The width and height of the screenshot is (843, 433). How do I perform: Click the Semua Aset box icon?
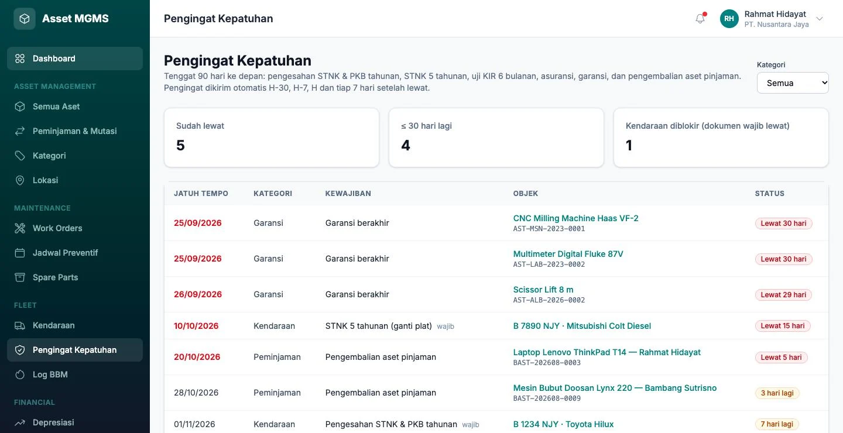[x=20, y=106]
